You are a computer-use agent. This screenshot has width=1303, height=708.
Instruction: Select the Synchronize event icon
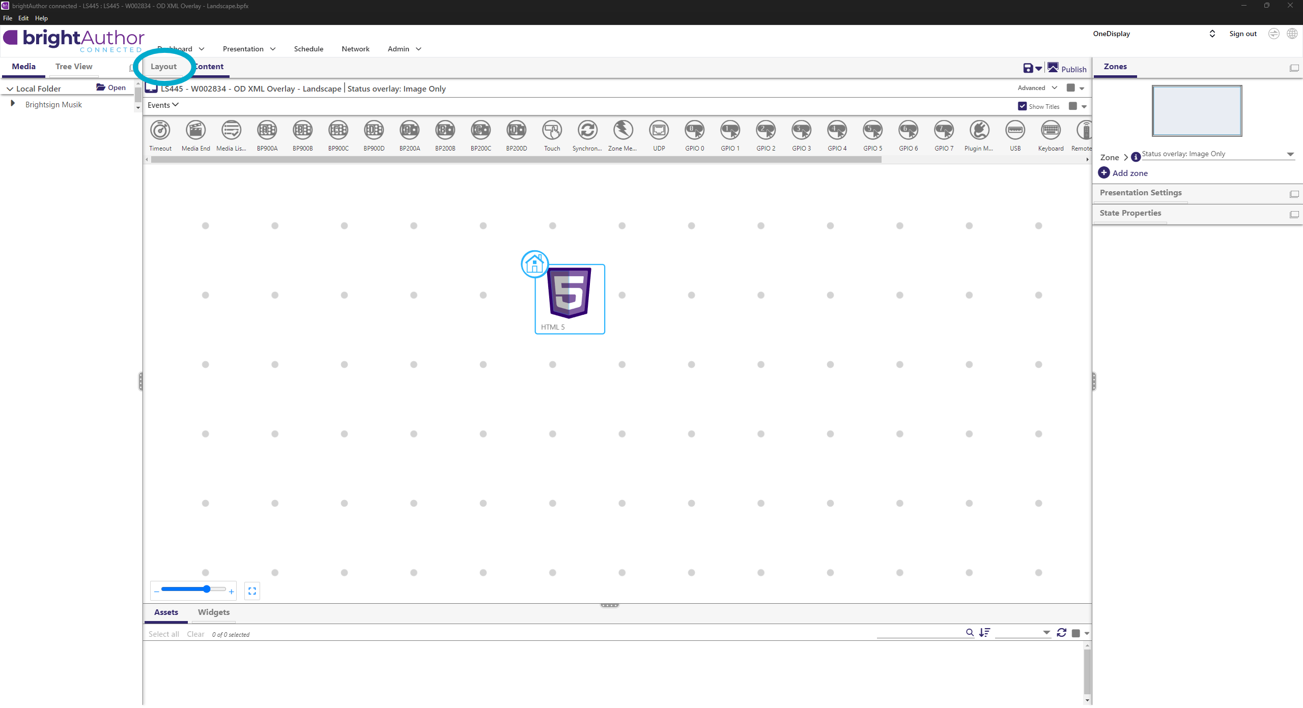pyautogui.click(x=587, y=131)
